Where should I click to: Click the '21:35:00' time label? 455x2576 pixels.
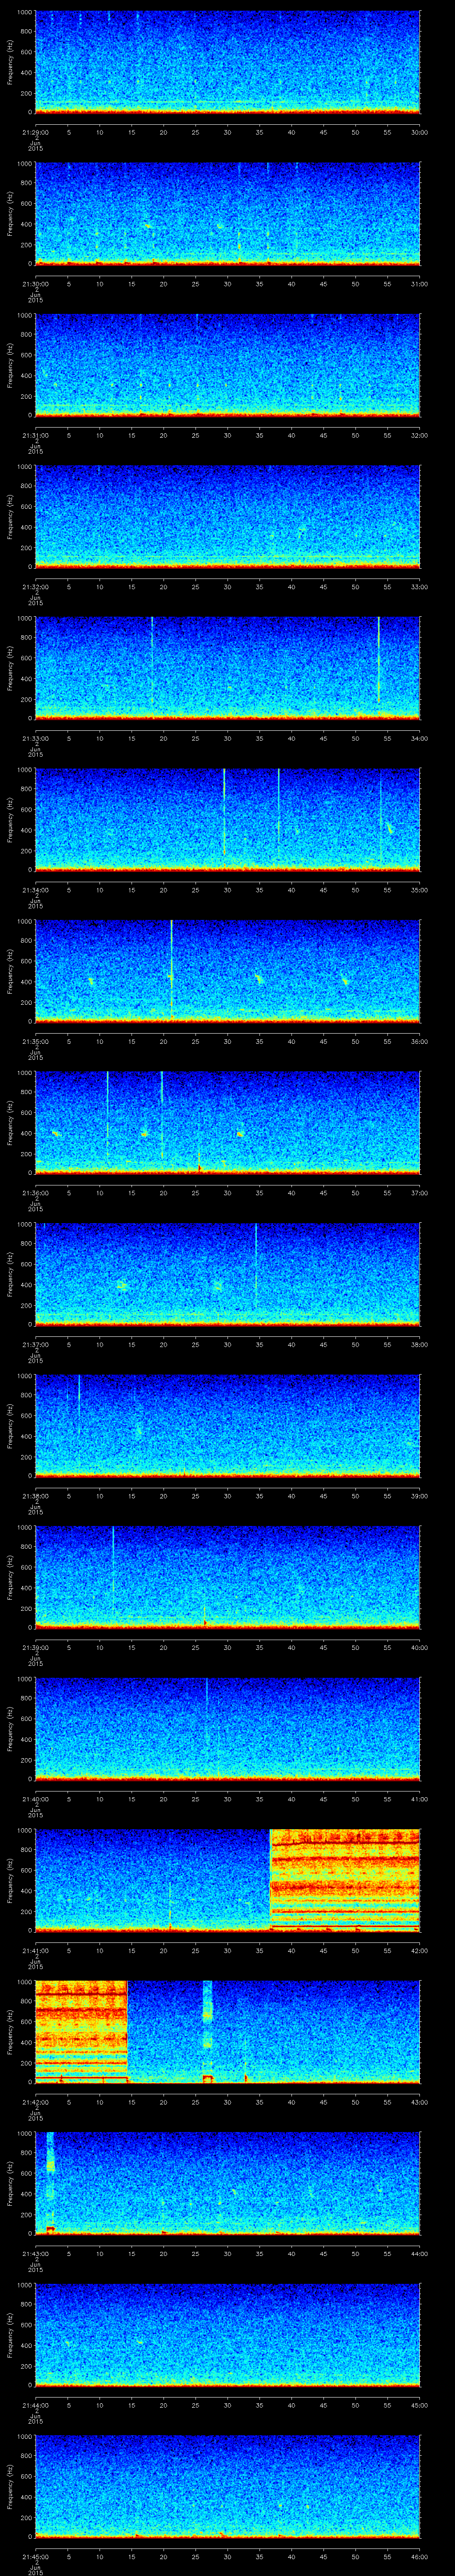point(35,1041)
